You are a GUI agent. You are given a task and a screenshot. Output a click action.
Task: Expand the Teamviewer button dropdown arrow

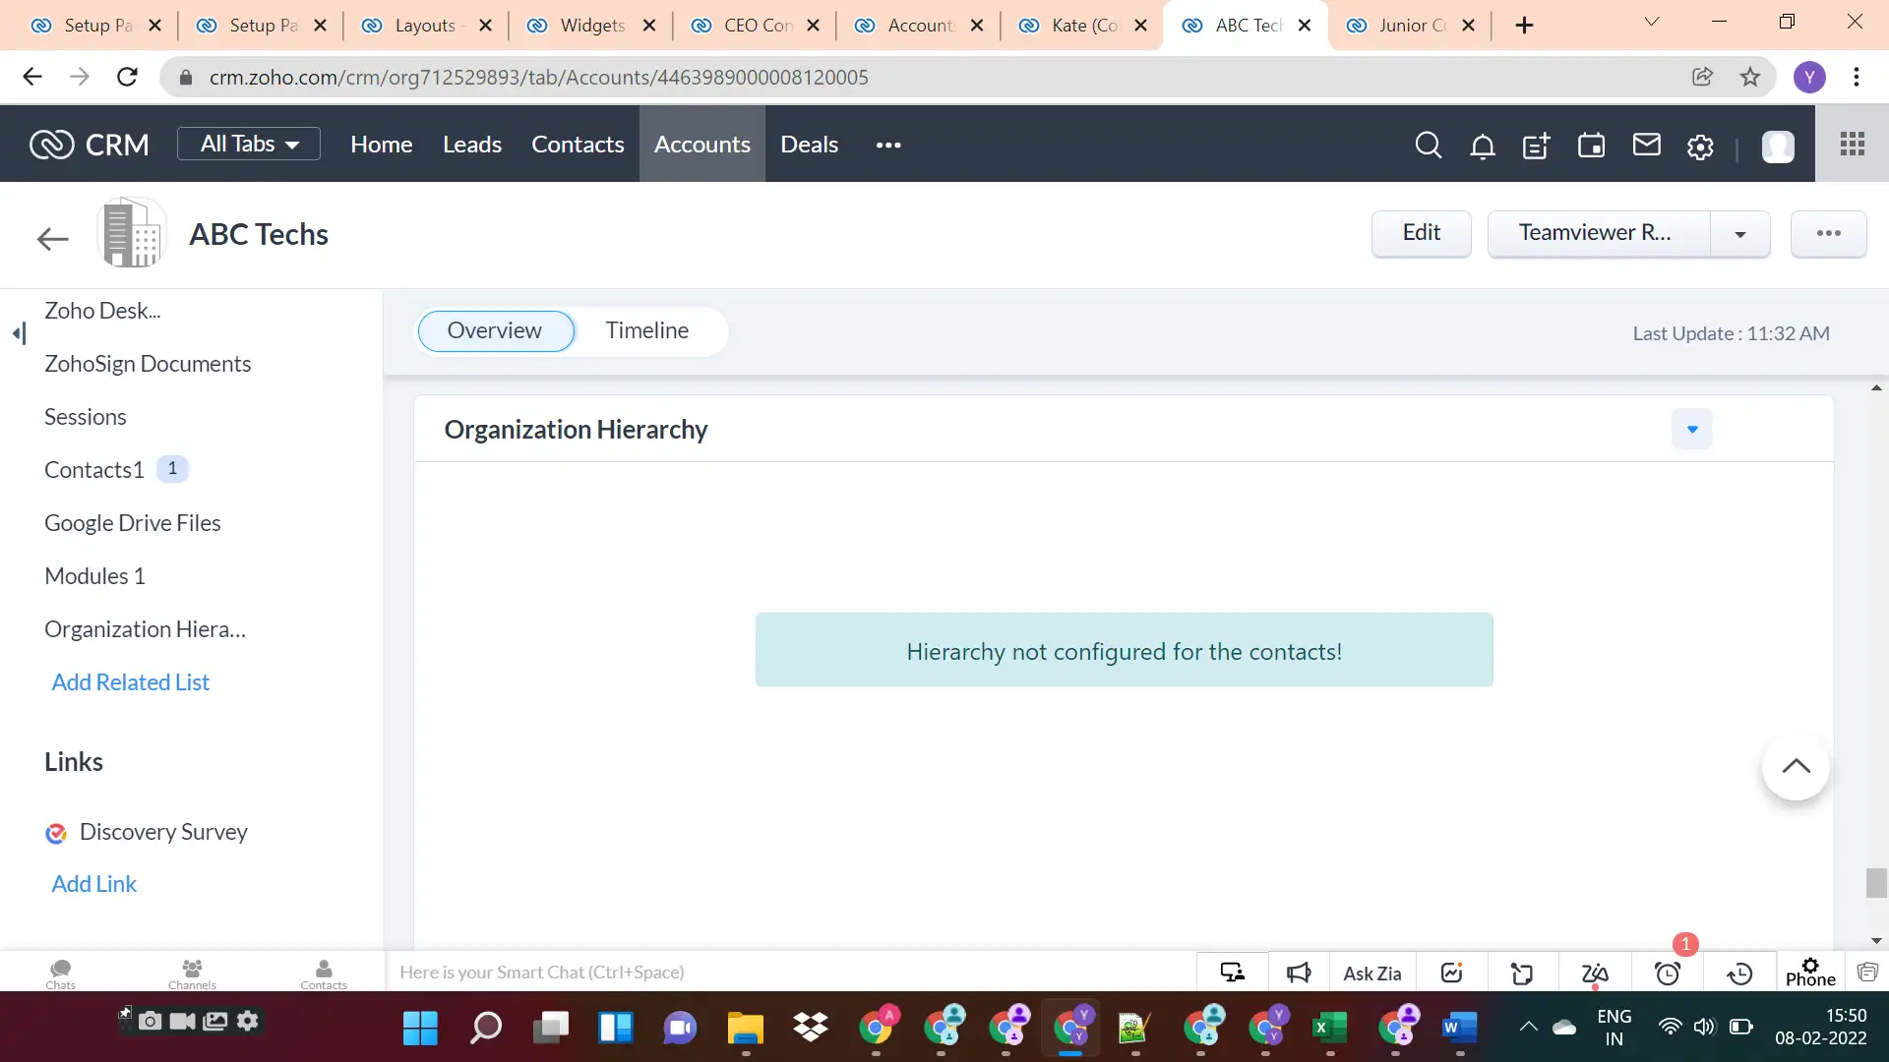(x=1739, y=234)
